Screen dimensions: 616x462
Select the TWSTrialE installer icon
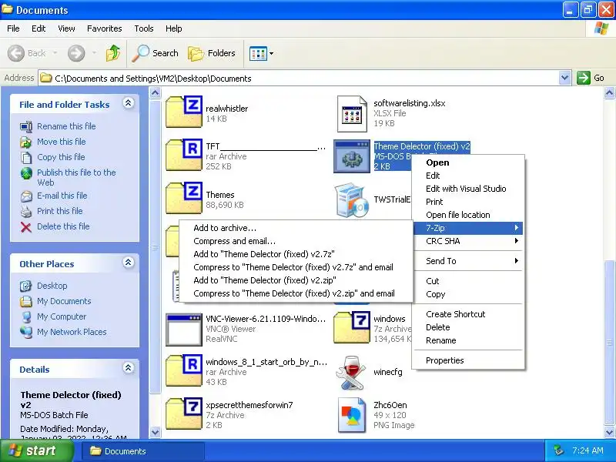point(352,200)
